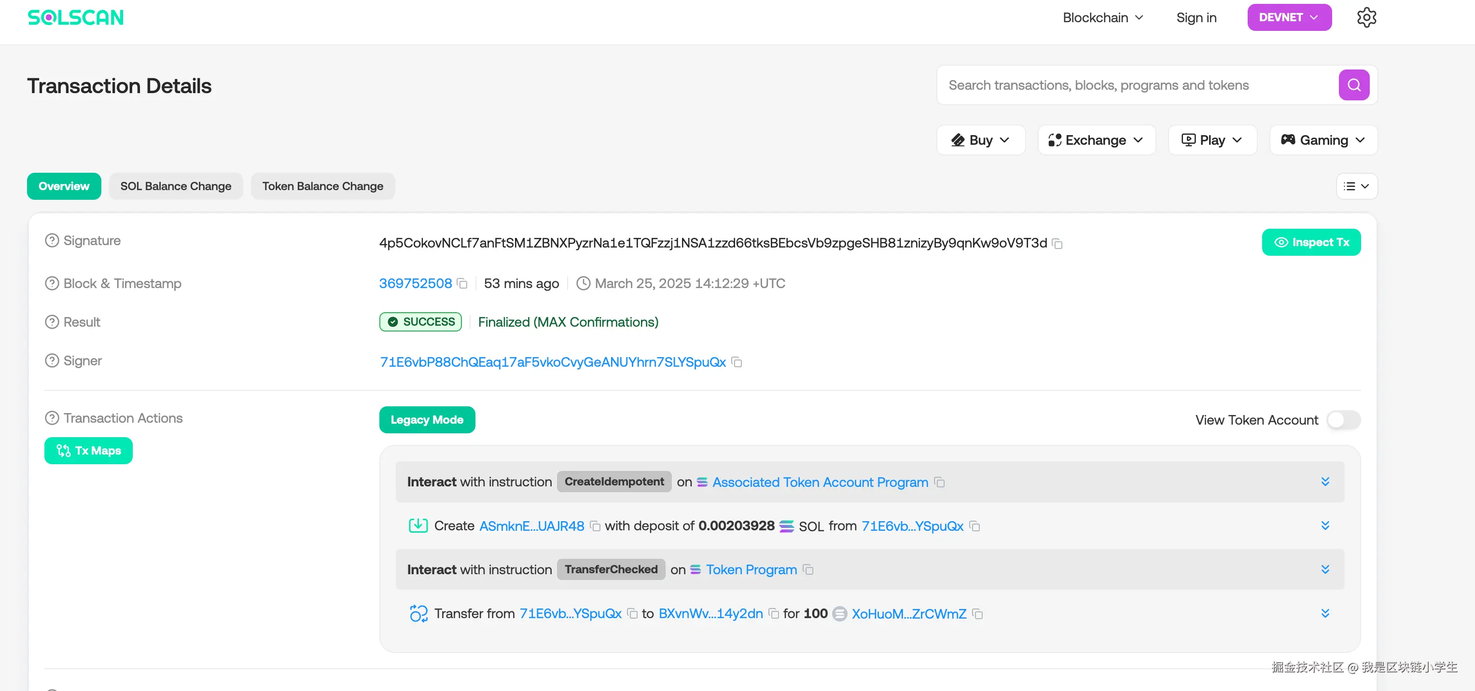
Task: Copy XoHuoM...ZrCWmZ token address icon
Action: click(977, 614)
